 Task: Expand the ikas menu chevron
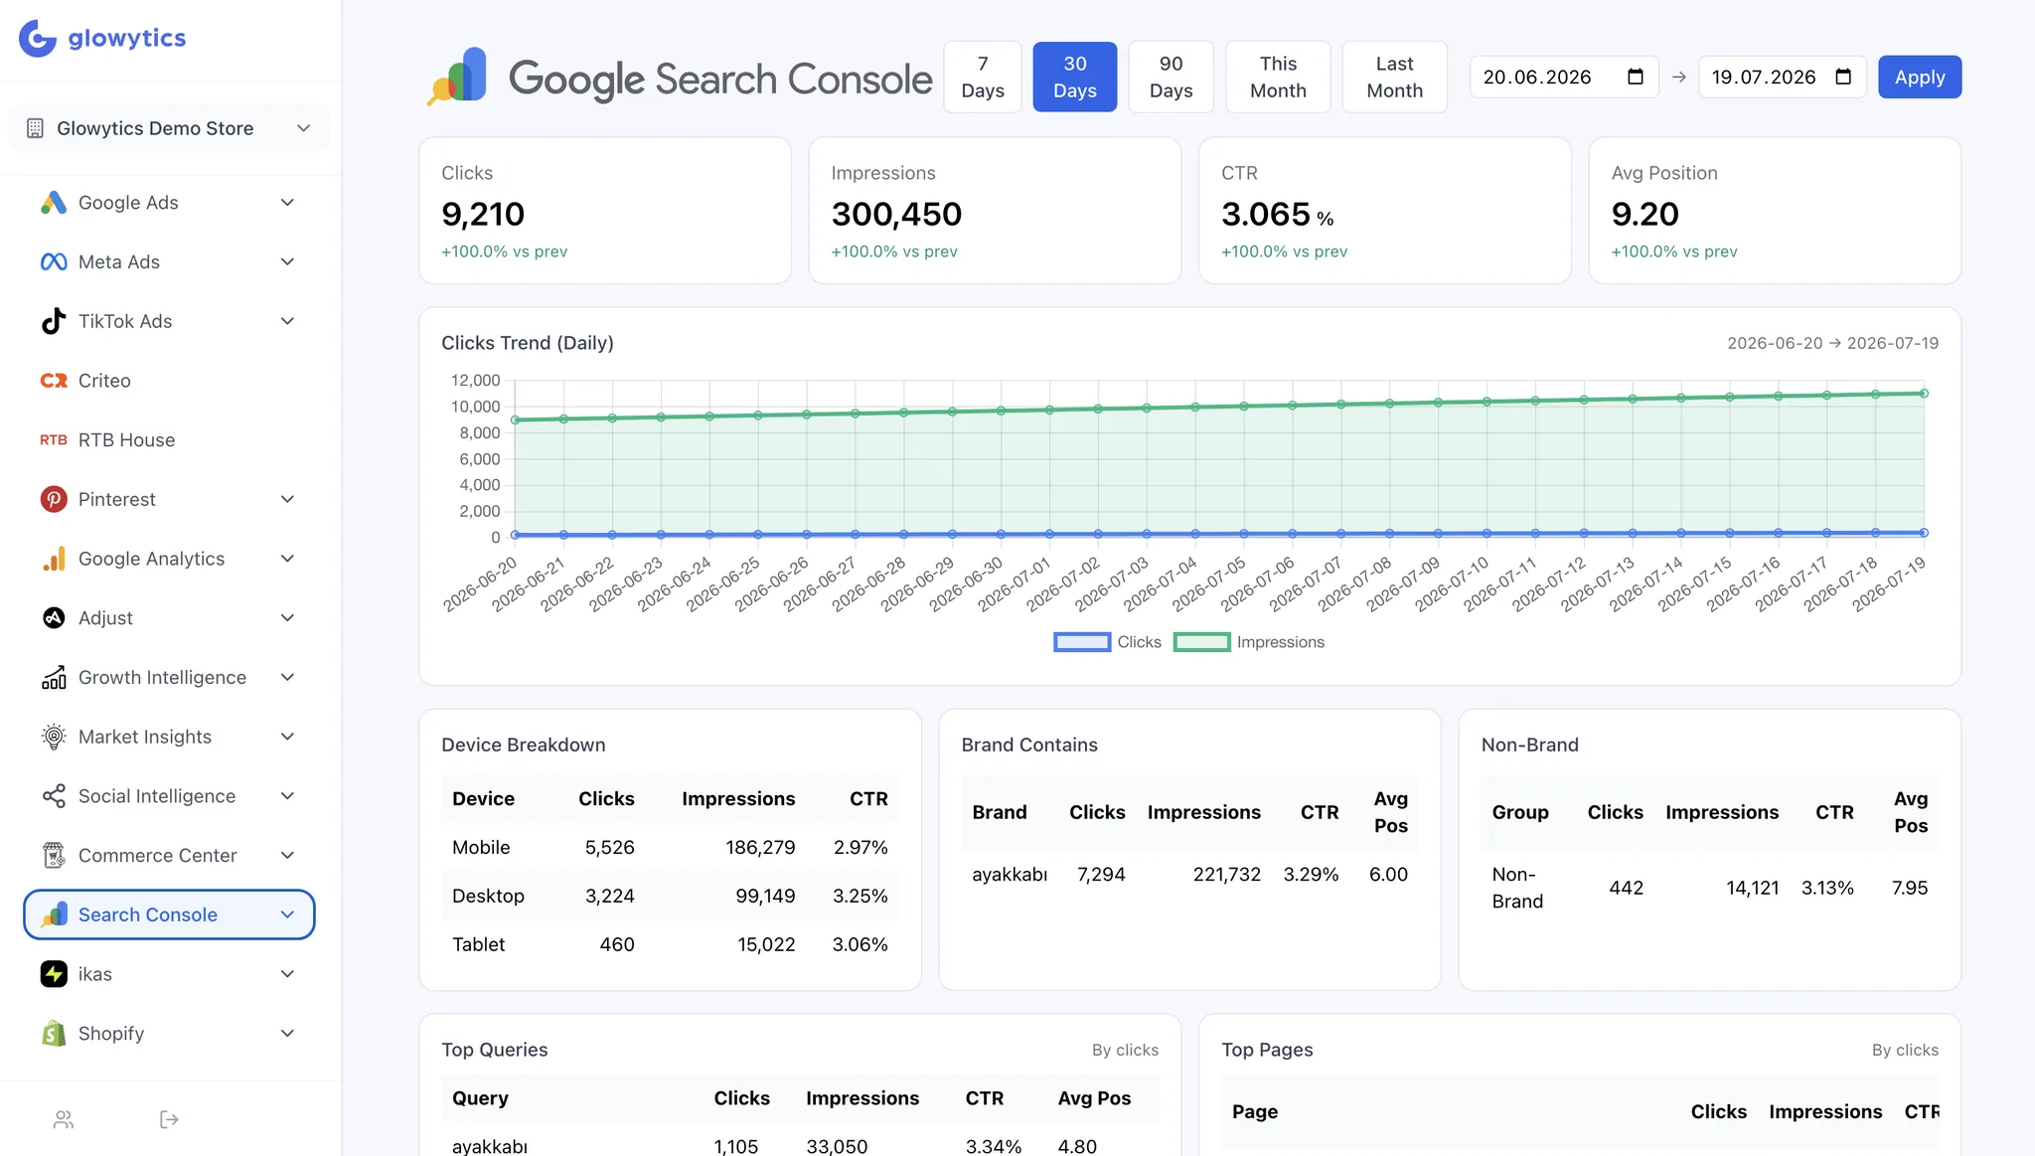tap(287, 974)
